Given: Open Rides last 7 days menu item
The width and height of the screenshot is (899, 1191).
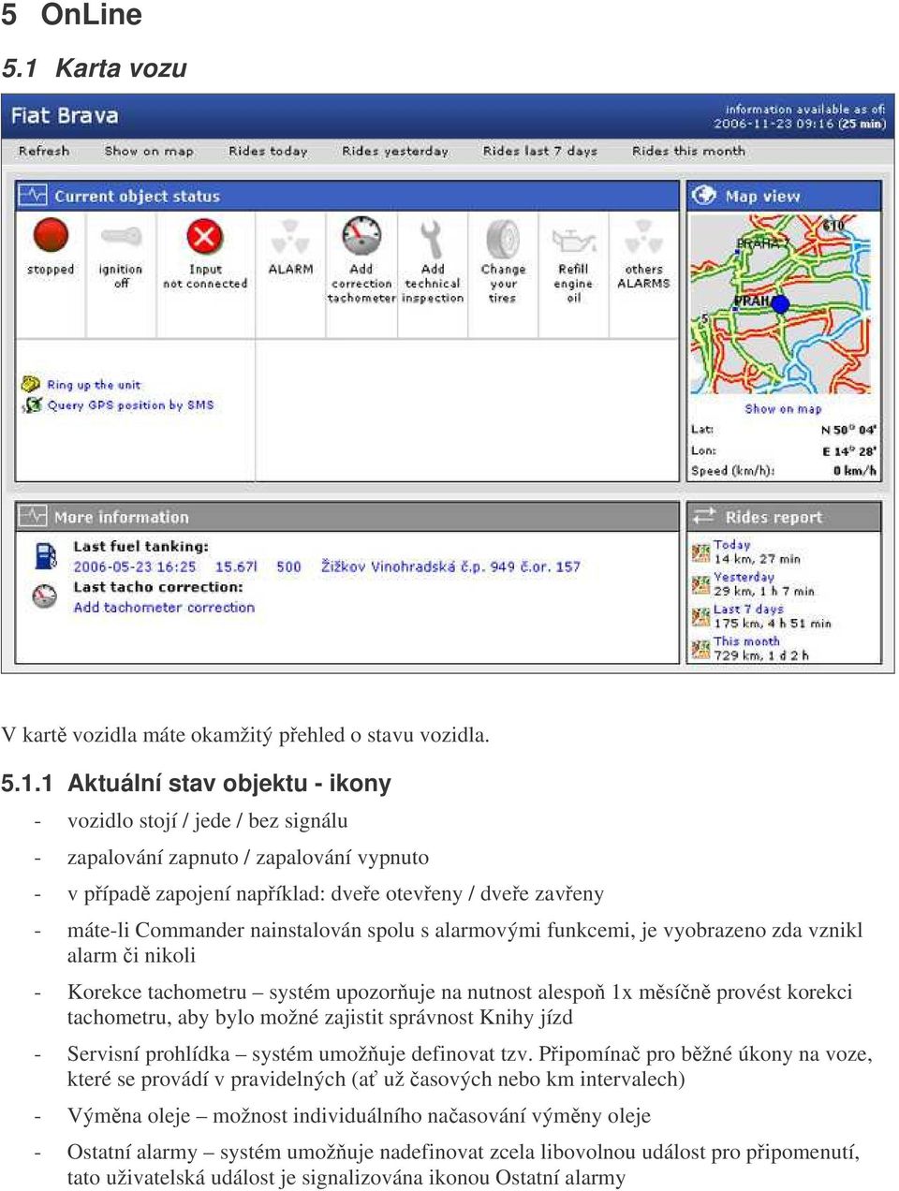Looking at the screenshot, I should click(x=540, y=151).
